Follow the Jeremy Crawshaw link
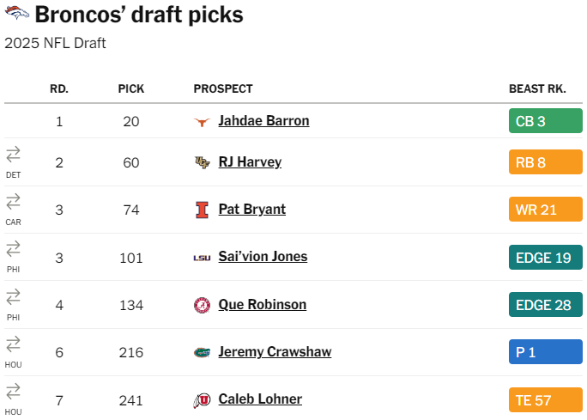587x420 pixels. coord(275,352)
